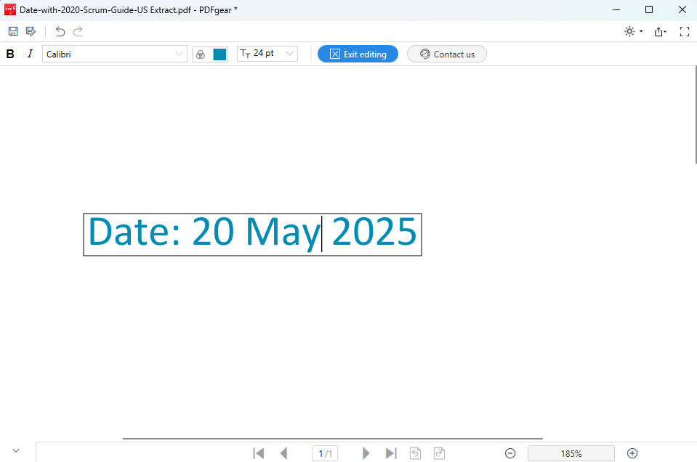Screen dimensions: 697x462
Task: Click the Contact us button
Action: click(x=447, y=54)
